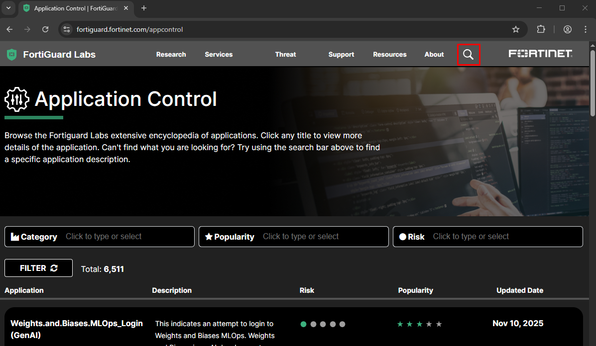Click the browser profile account icon

tap(568, 29)
